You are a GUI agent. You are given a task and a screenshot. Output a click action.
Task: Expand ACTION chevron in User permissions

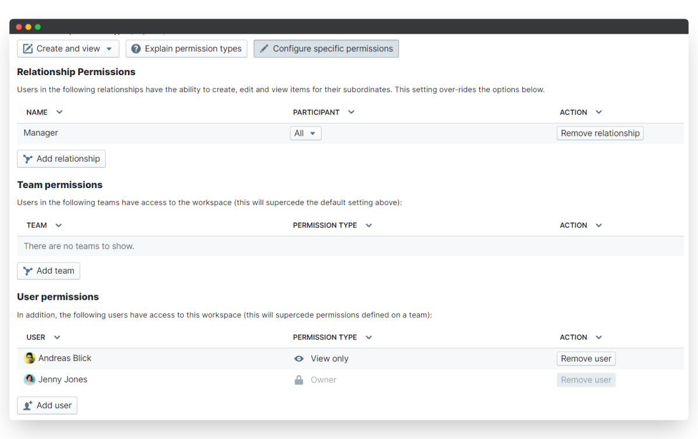coord(599,338)
